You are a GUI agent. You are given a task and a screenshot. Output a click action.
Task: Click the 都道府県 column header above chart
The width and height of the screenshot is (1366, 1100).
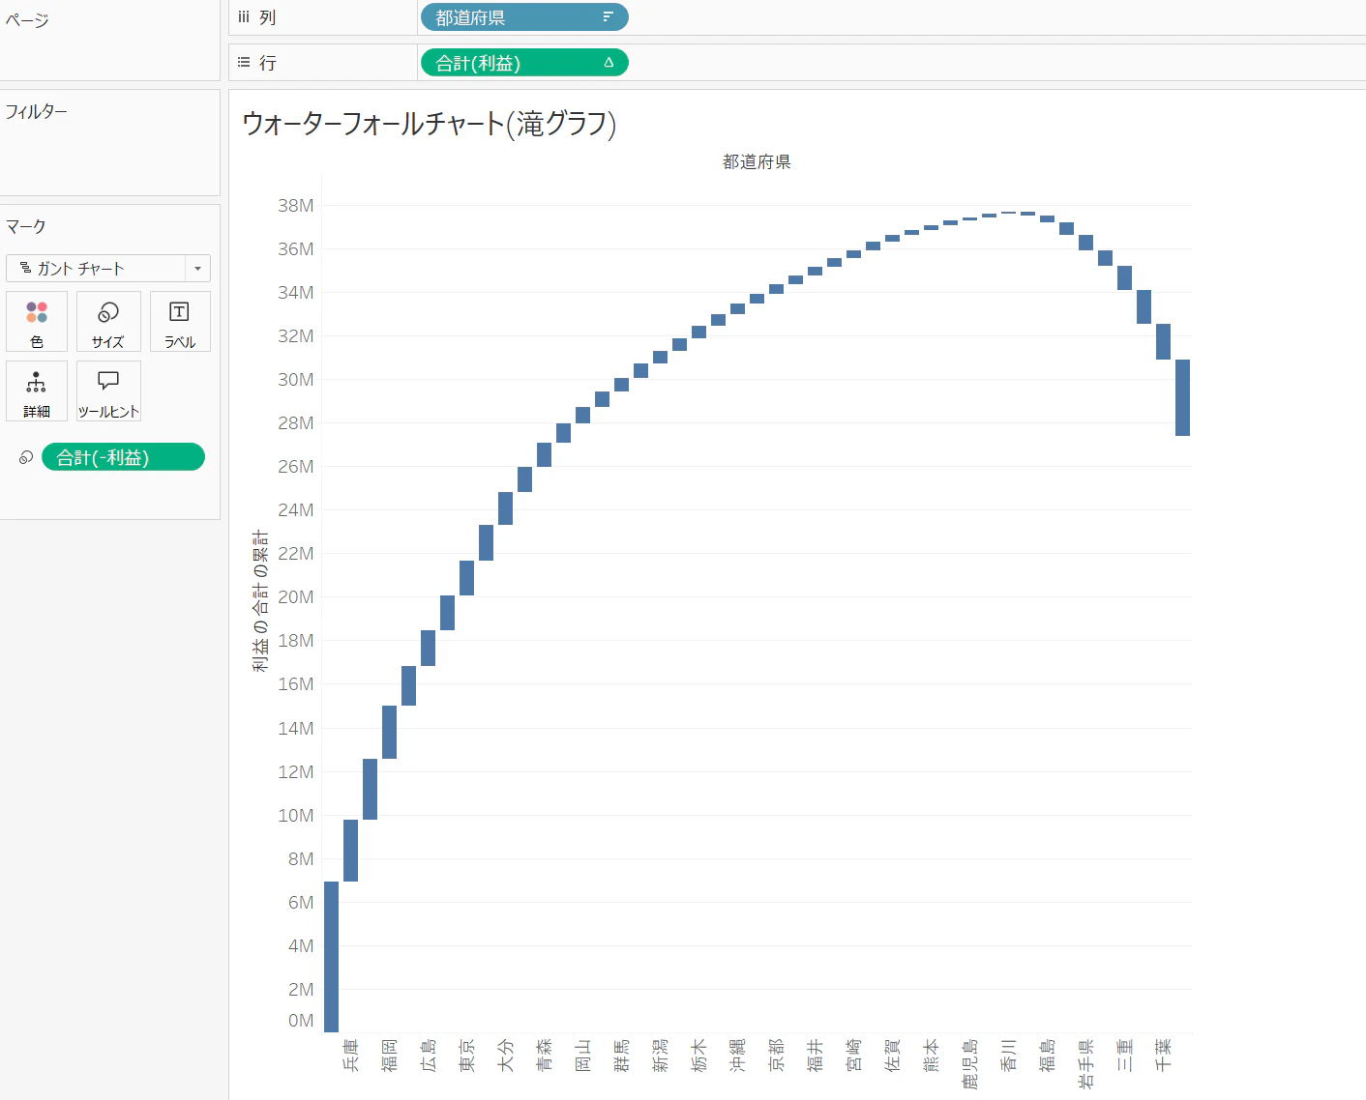click(x=757, y=161)
